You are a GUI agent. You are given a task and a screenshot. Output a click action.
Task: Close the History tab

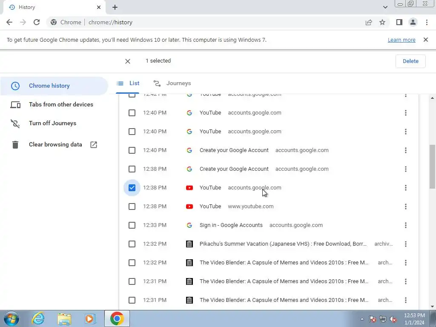tap(99, 7)
